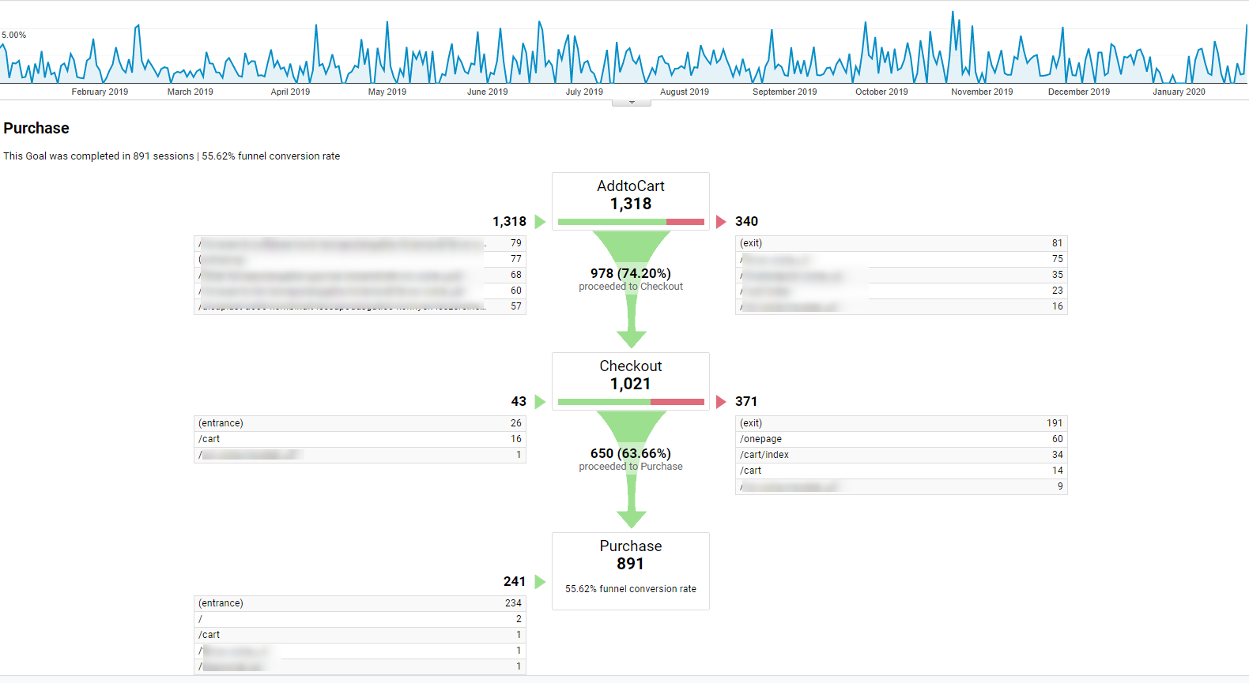Click red exit arrow beside 340

tap(721, 222)
